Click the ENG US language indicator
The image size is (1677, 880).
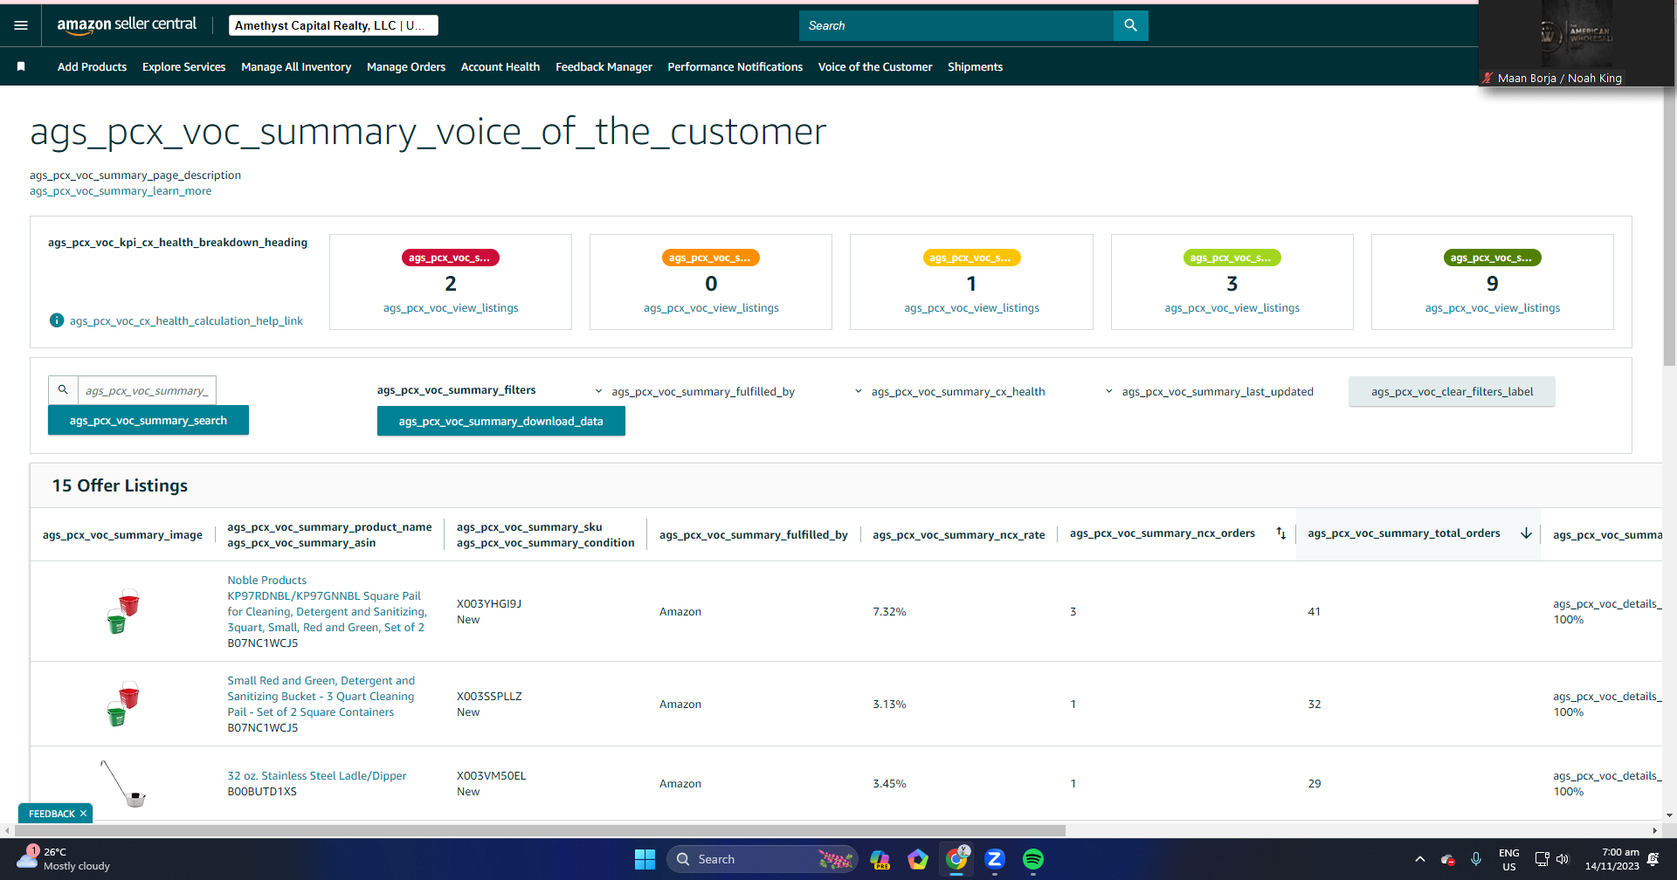click(1509, 859)
